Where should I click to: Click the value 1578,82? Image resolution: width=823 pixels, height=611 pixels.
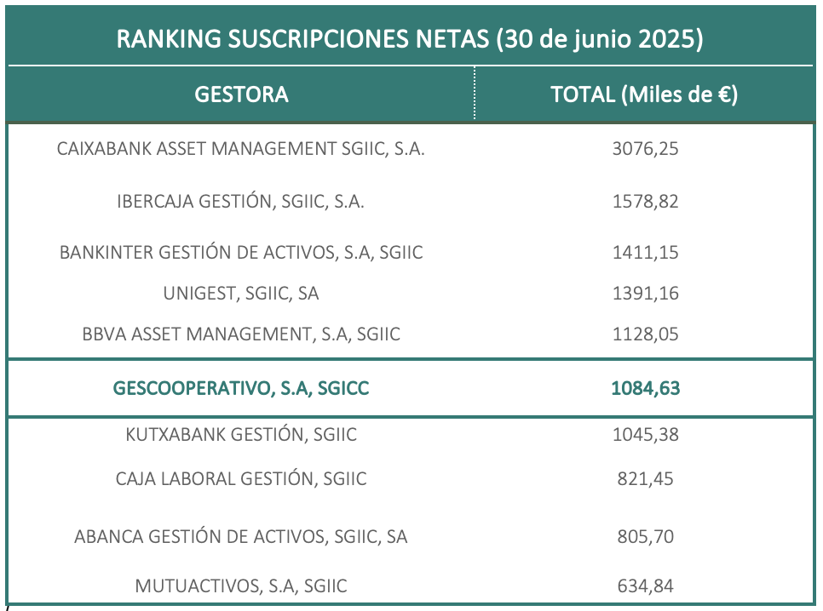646,202
